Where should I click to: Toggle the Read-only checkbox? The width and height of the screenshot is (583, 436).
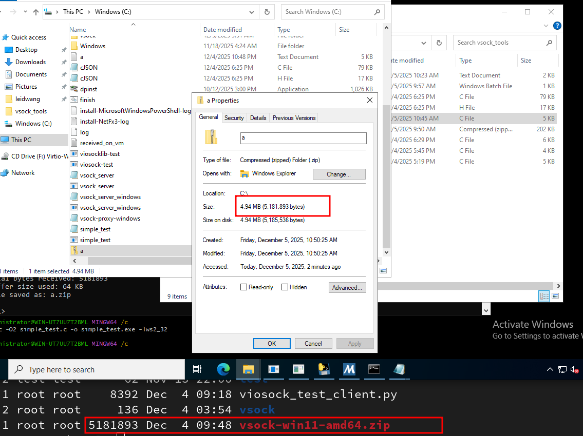click(x=243, y=287)
